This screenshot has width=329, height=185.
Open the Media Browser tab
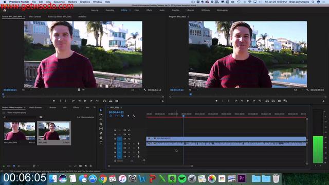(x=35, y=107)
